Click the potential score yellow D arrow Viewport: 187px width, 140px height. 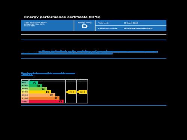coord(82,92)
